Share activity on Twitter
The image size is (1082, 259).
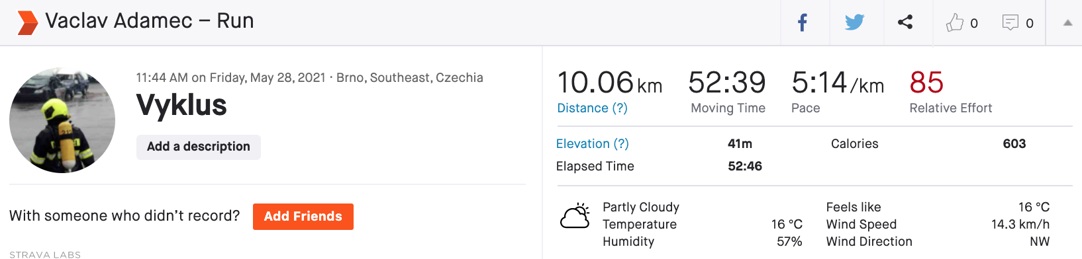[855, 22]
